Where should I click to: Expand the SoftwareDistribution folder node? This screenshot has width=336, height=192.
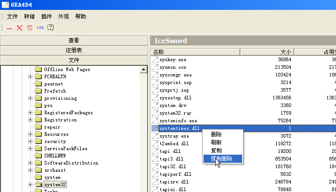click(x=30, y=163)
